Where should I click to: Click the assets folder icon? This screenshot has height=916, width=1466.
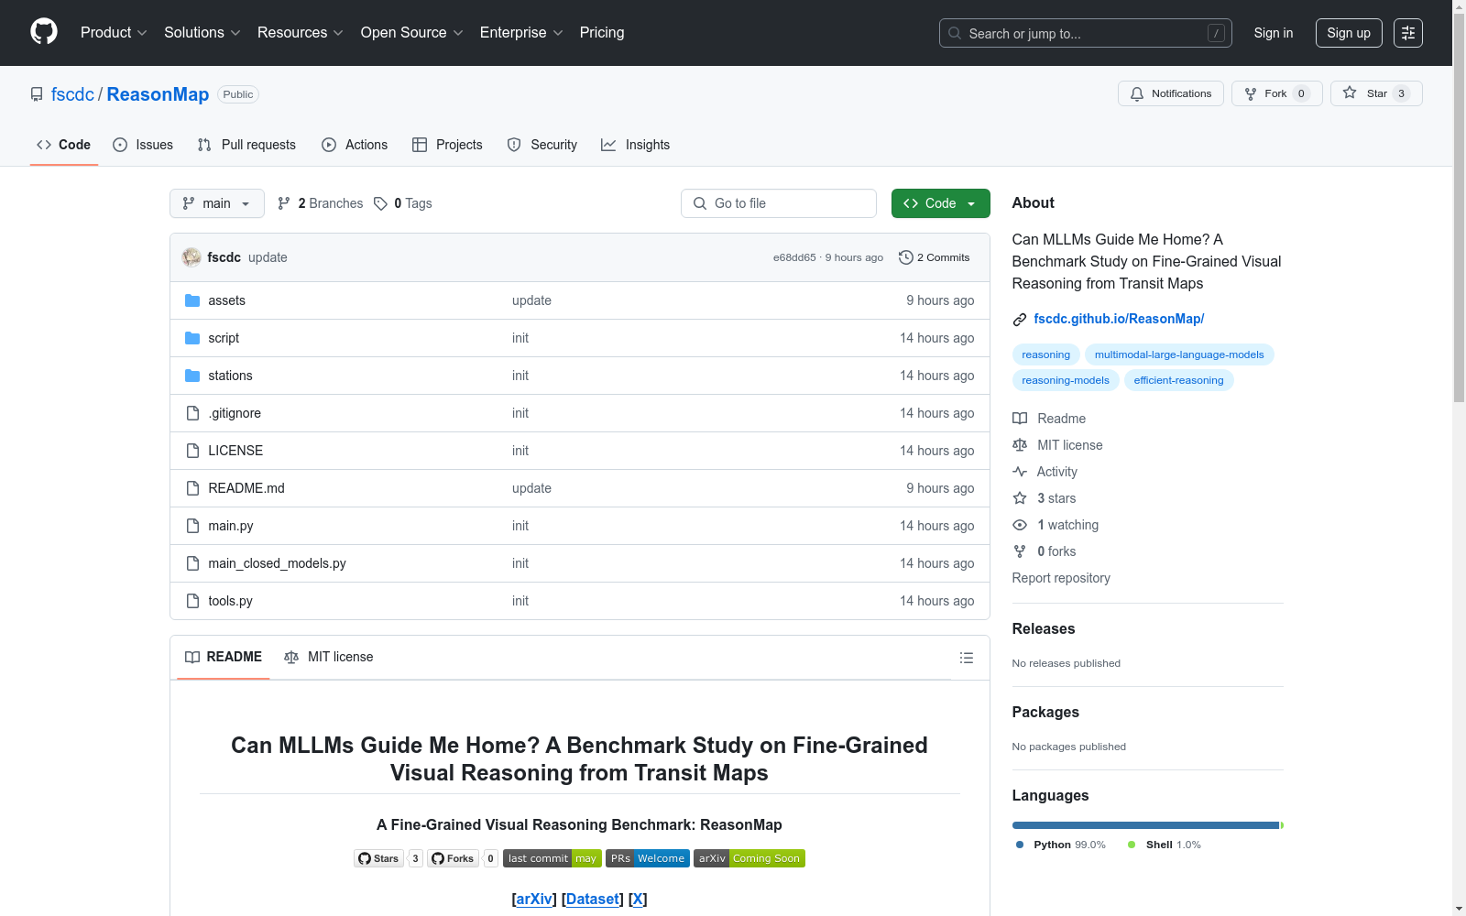192,300
